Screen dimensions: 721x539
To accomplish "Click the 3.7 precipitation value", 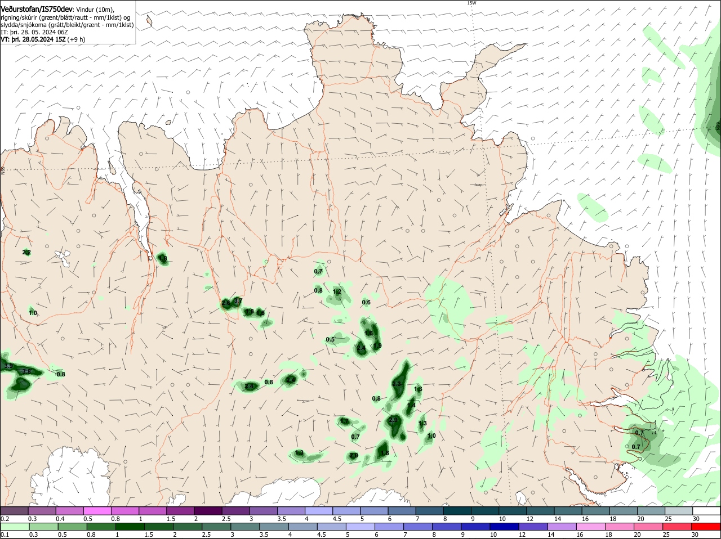I will coord(238,301).
